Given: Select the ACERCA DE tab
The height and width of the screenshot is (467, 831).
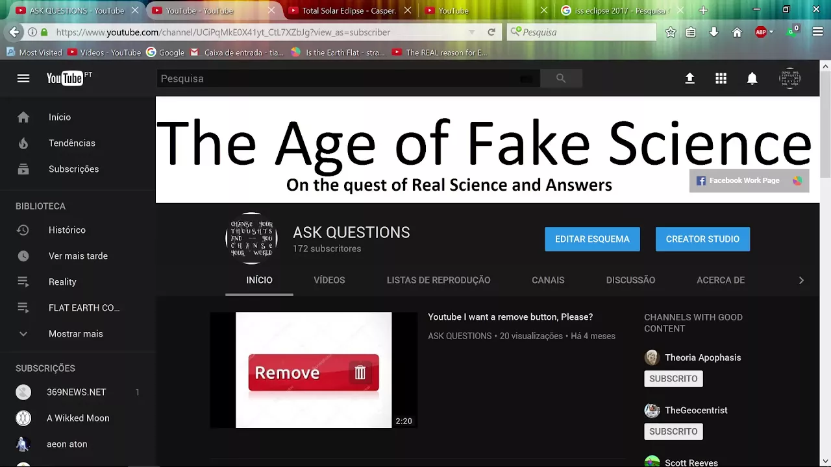Looking at the screenshot, I should (x=721, y=280).
